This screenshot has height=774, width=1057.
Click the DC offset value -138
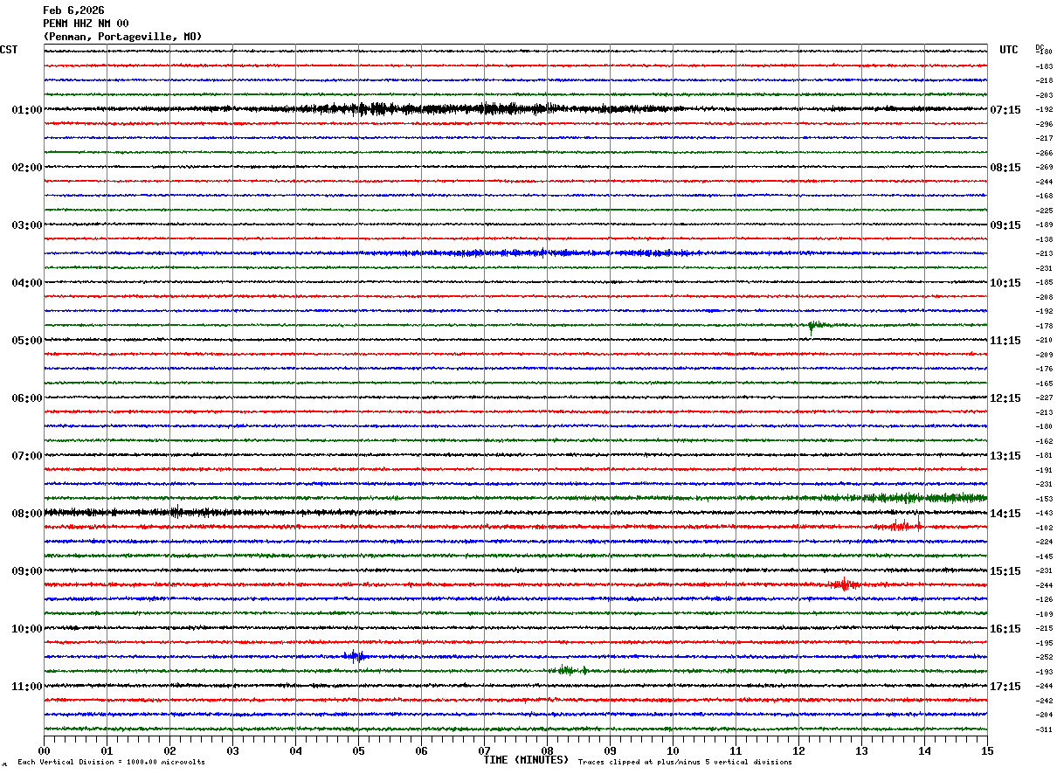coord(1044,238)
